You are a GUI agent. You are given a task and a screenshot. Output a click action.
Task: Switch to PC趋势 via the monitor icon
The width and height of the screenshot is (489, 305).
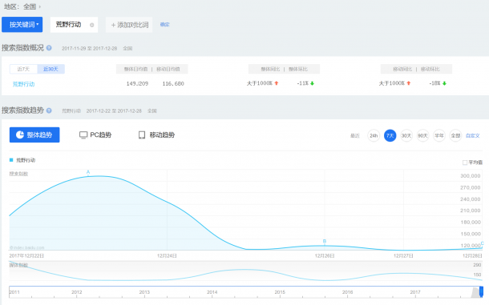click(x=83, y=135)
